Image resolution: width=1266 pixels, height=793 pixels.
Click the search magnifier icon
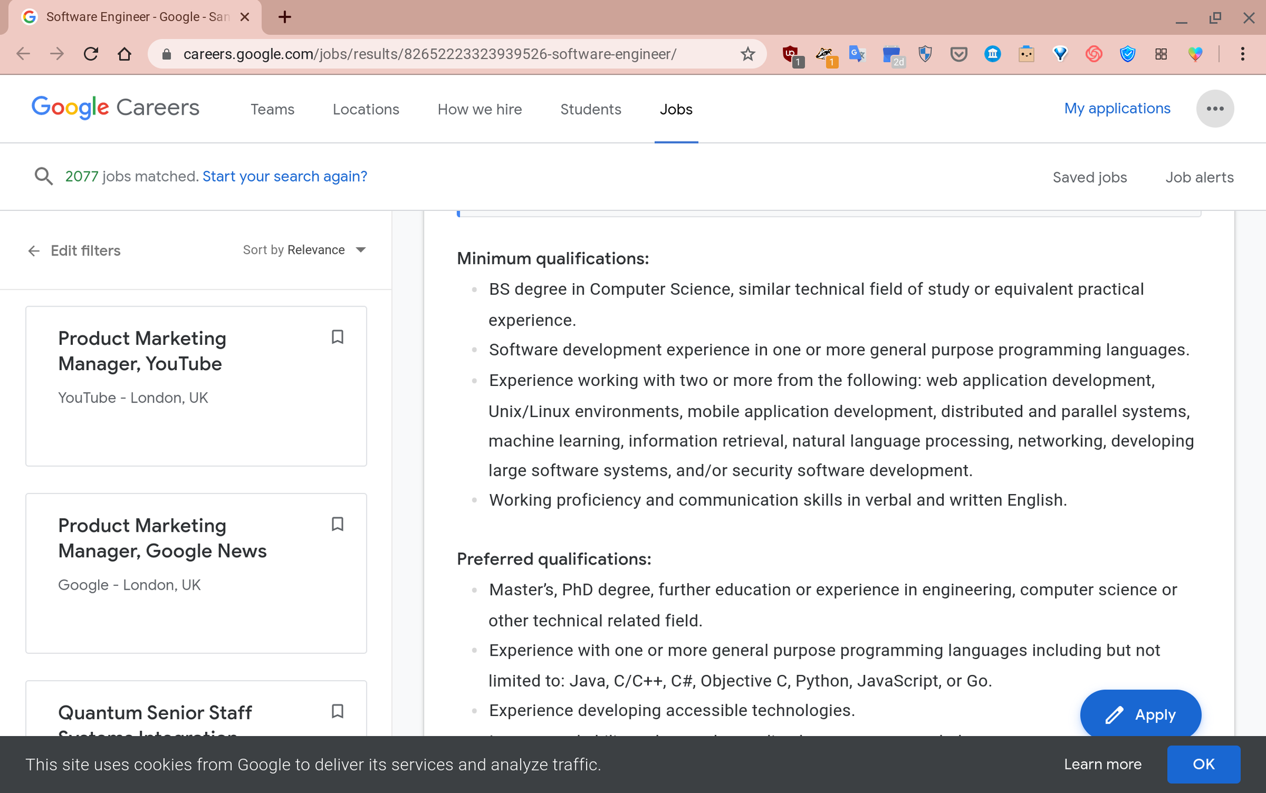43,176
